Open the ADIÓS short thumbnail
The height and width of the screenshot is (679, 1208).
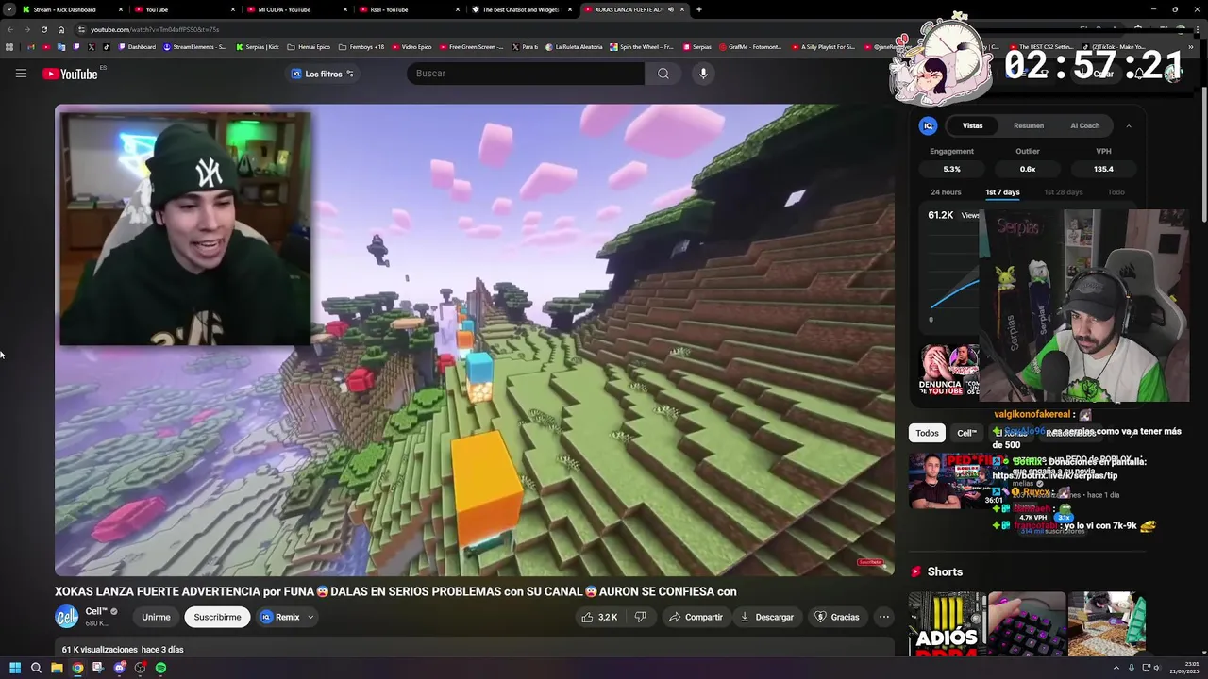pos(948,624)
